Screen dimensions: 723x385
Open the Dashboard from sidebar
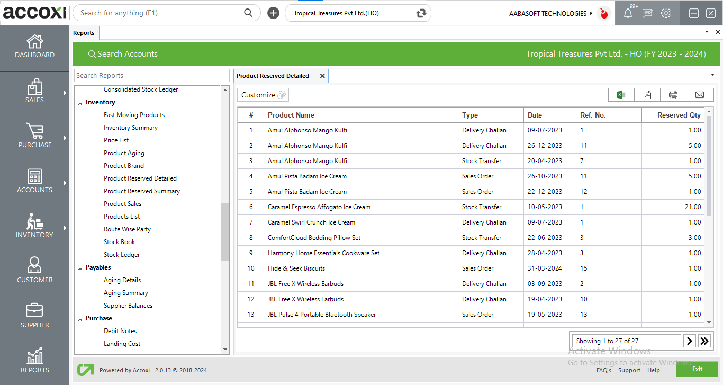coord(34,47)
